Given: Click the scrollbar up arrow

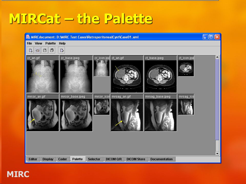Looking at the screenshot, I should 217,57.
